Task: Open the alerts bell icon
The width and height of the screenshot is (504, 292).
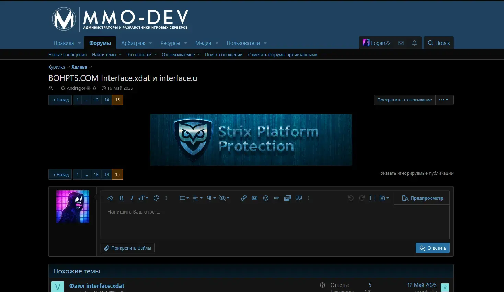Action: pos(414,43)
